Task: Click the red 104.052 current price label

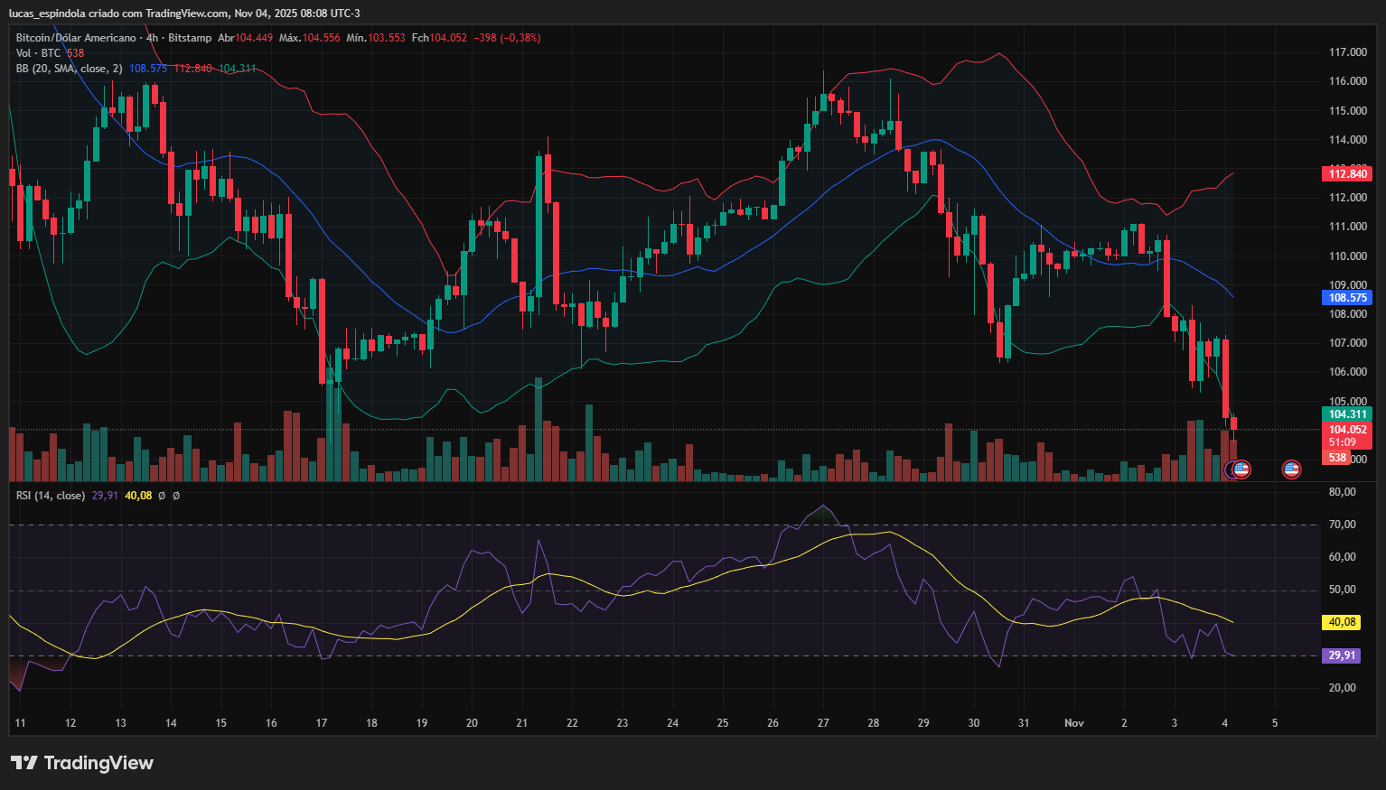Action: coord(1347,430)
